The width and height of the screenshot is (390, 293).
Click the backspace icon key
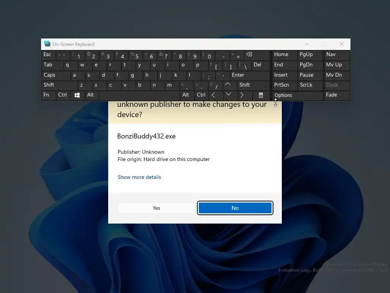(257, 55)
